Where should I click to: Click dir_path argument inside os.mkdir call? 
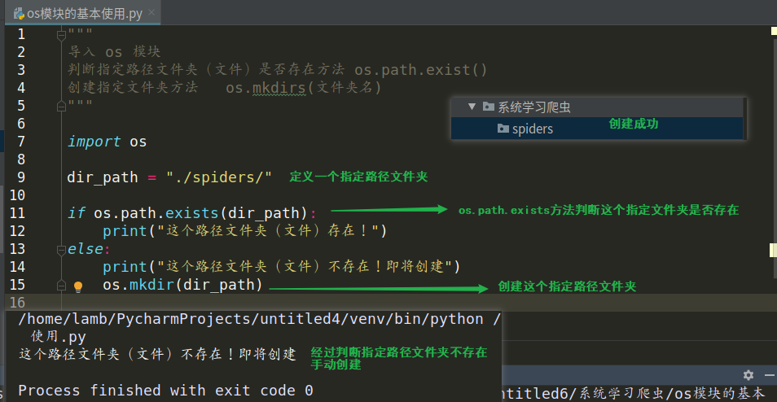coord(218,285)
